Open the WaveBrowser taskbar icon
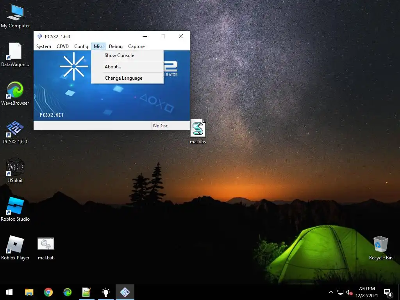 pyautogui.click(x=67, y=292)
